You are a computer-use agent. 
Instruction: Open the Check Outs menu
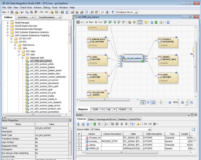[x=26, y=8]
